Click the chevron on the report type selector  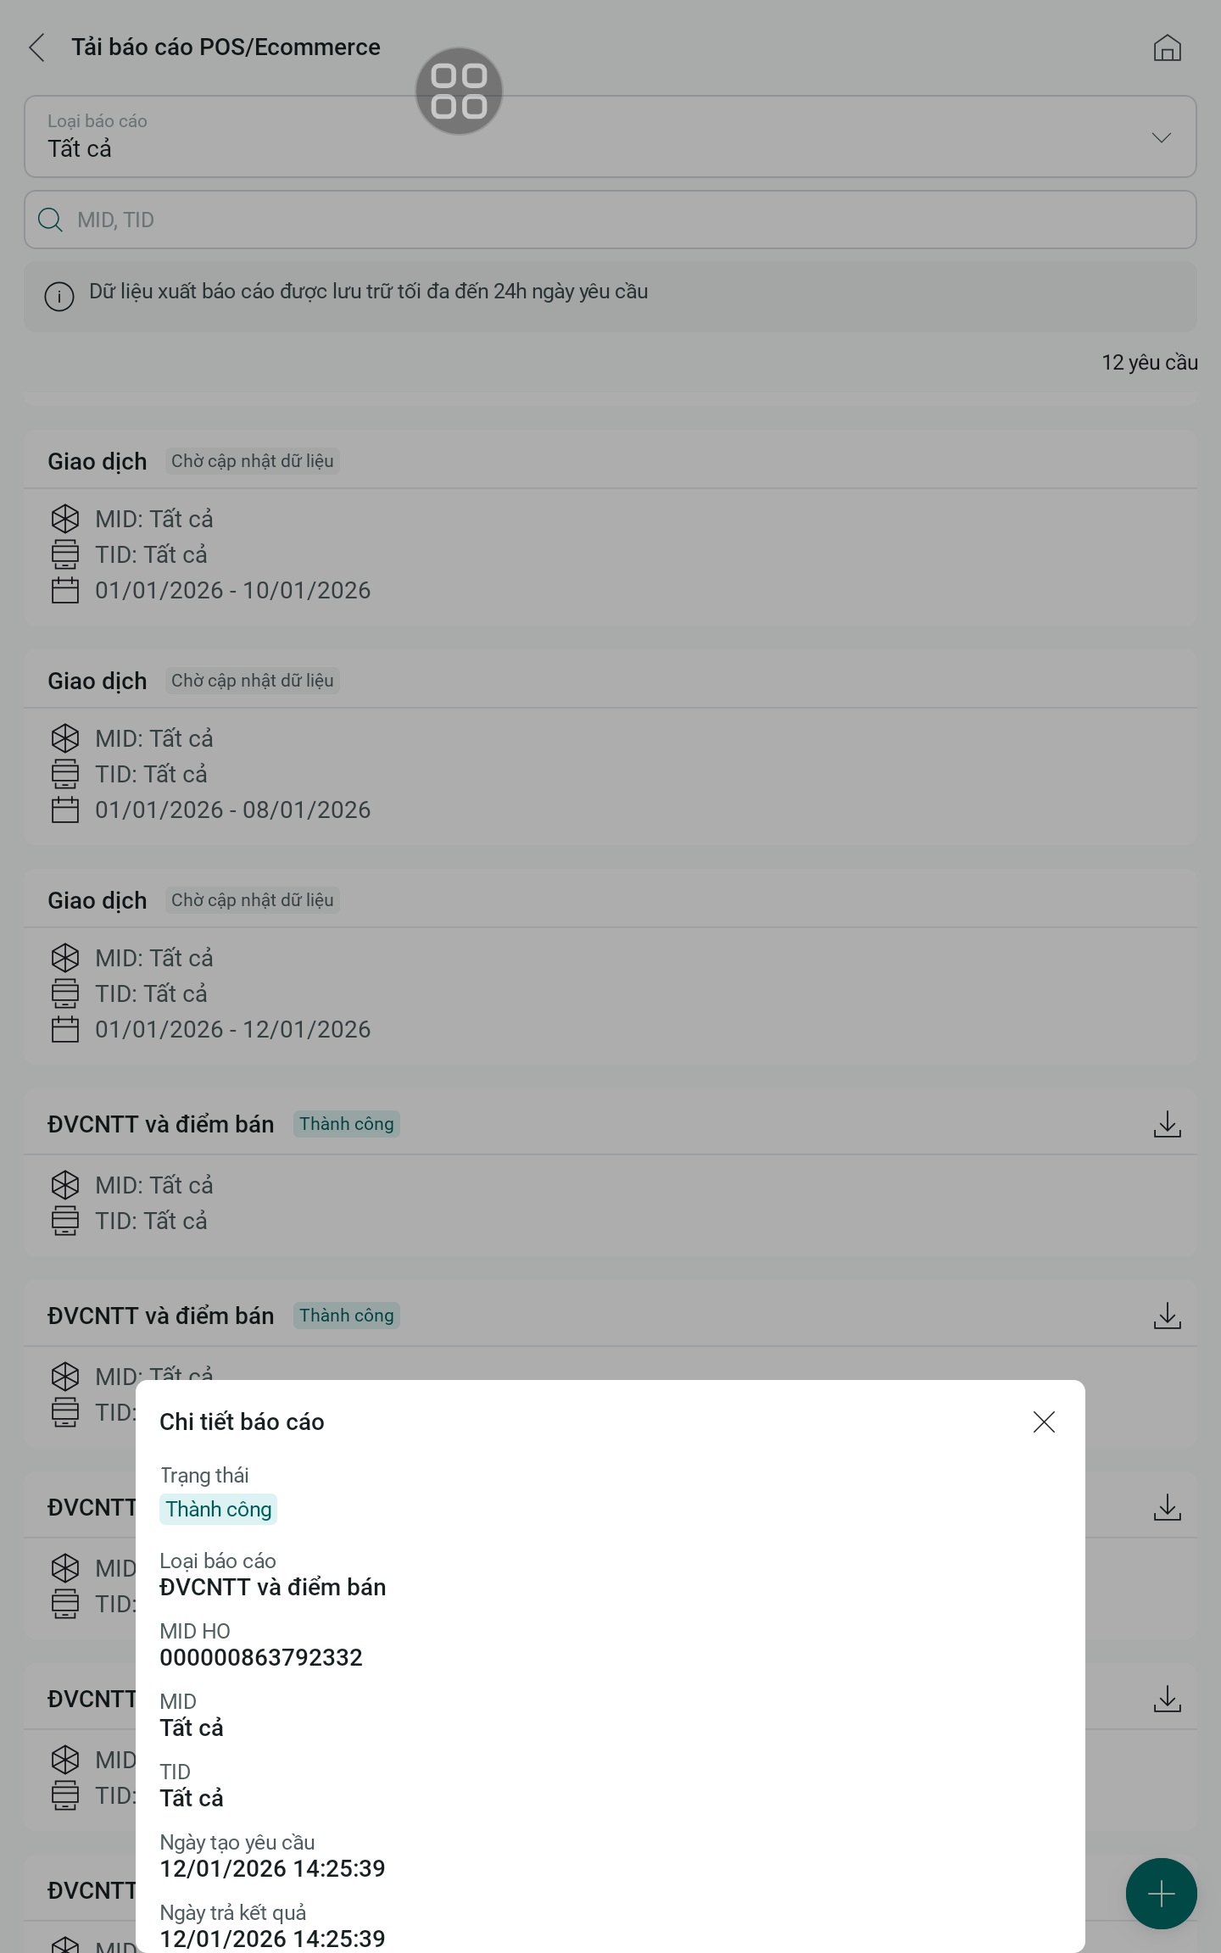click(x=1161, y=137)
